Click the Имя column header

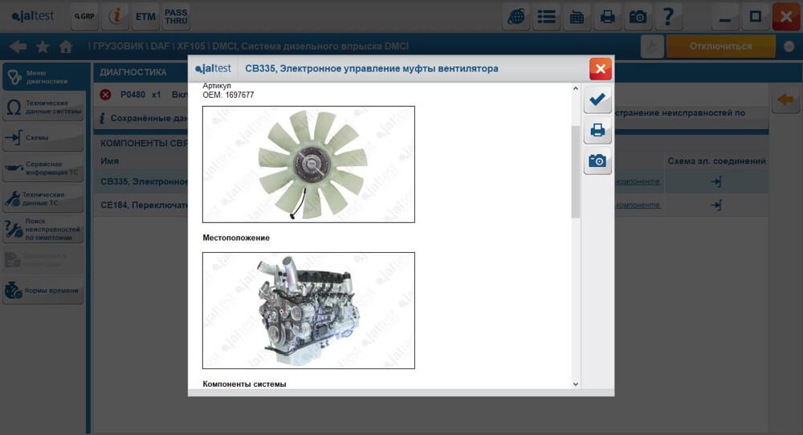pos(109,161)
